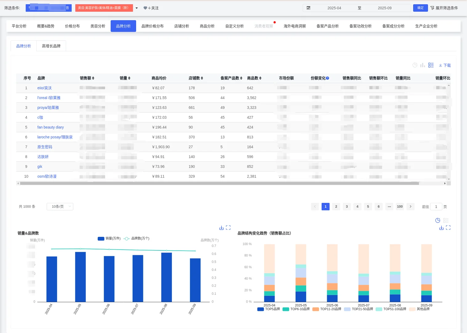This screenshot has width=467, height=333.
Task: Download the 销量&品牌数 chart
Action: click(221, 228)
